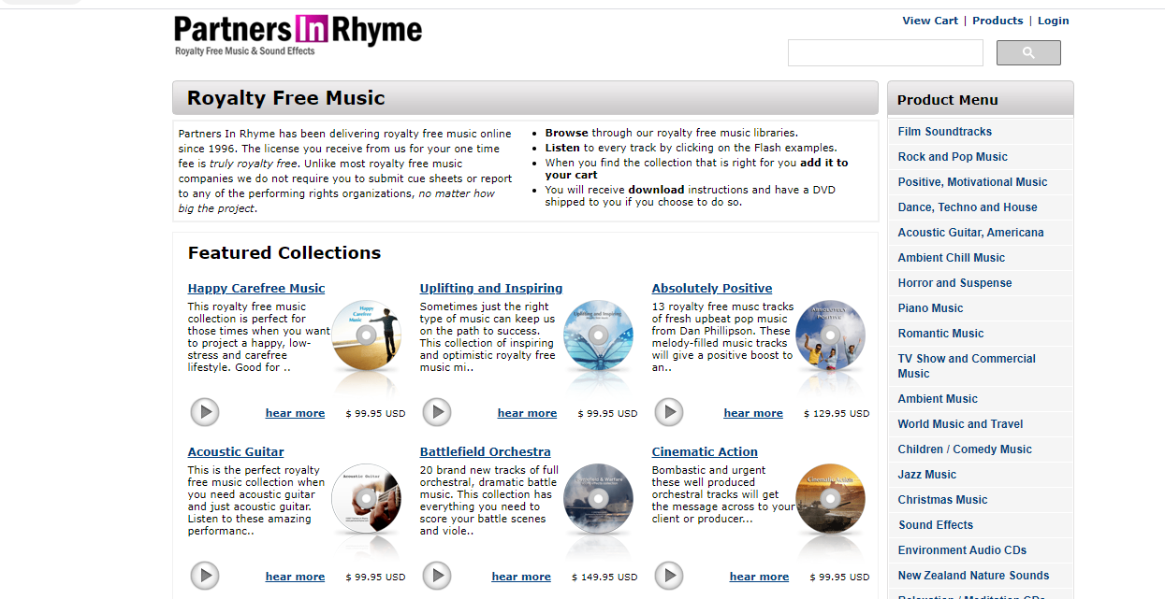Select Christmas Music menu item
The height and width of the screenshot is (599, 1165).
[980, 500]
